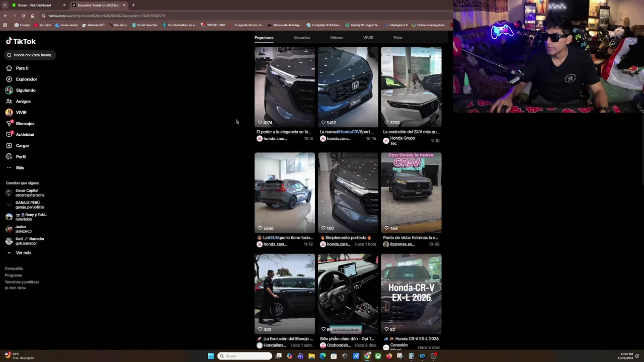Reload the browser page
The width and height of the screenshot is (644, 362).
[x=23, y=16]
